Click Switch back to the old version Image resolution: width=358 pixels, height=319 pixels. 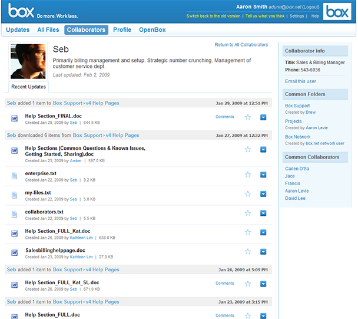(213, 16)
